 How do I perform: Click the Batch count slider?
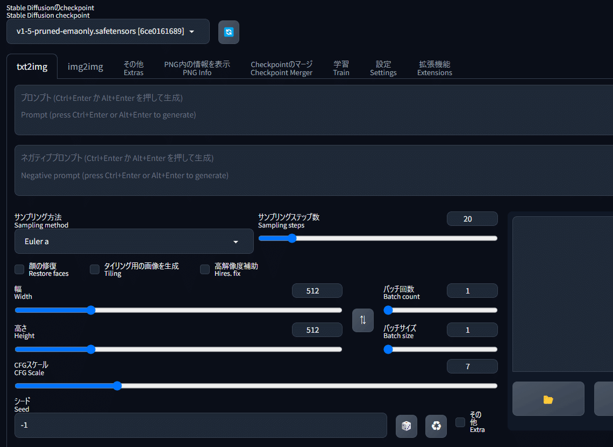pos(440,310)
